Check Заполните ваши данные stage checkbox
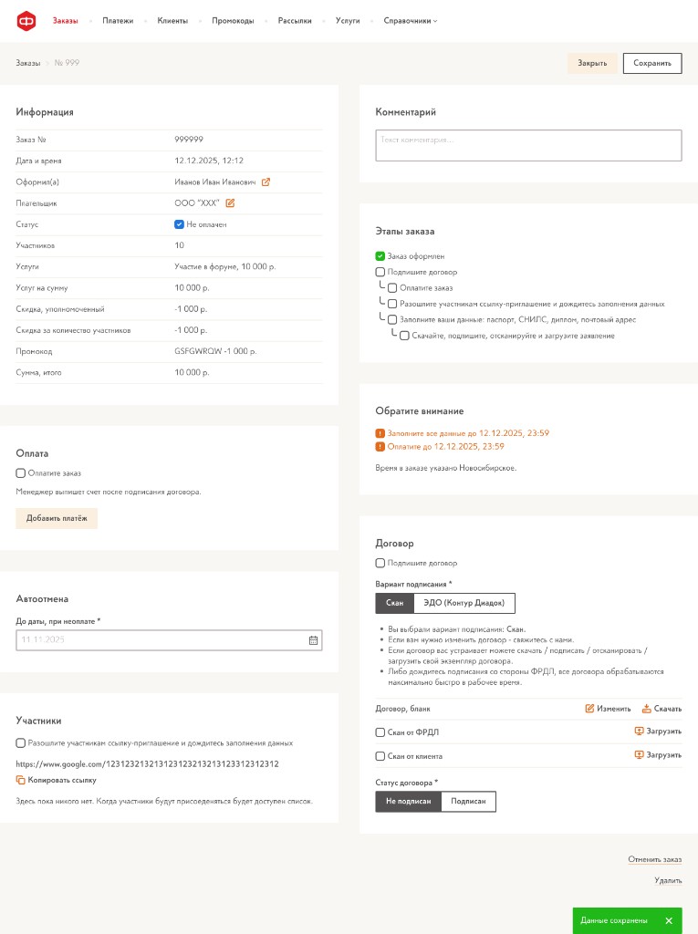The width and height of the screenshot is (698, 934). tap(392, 320)
